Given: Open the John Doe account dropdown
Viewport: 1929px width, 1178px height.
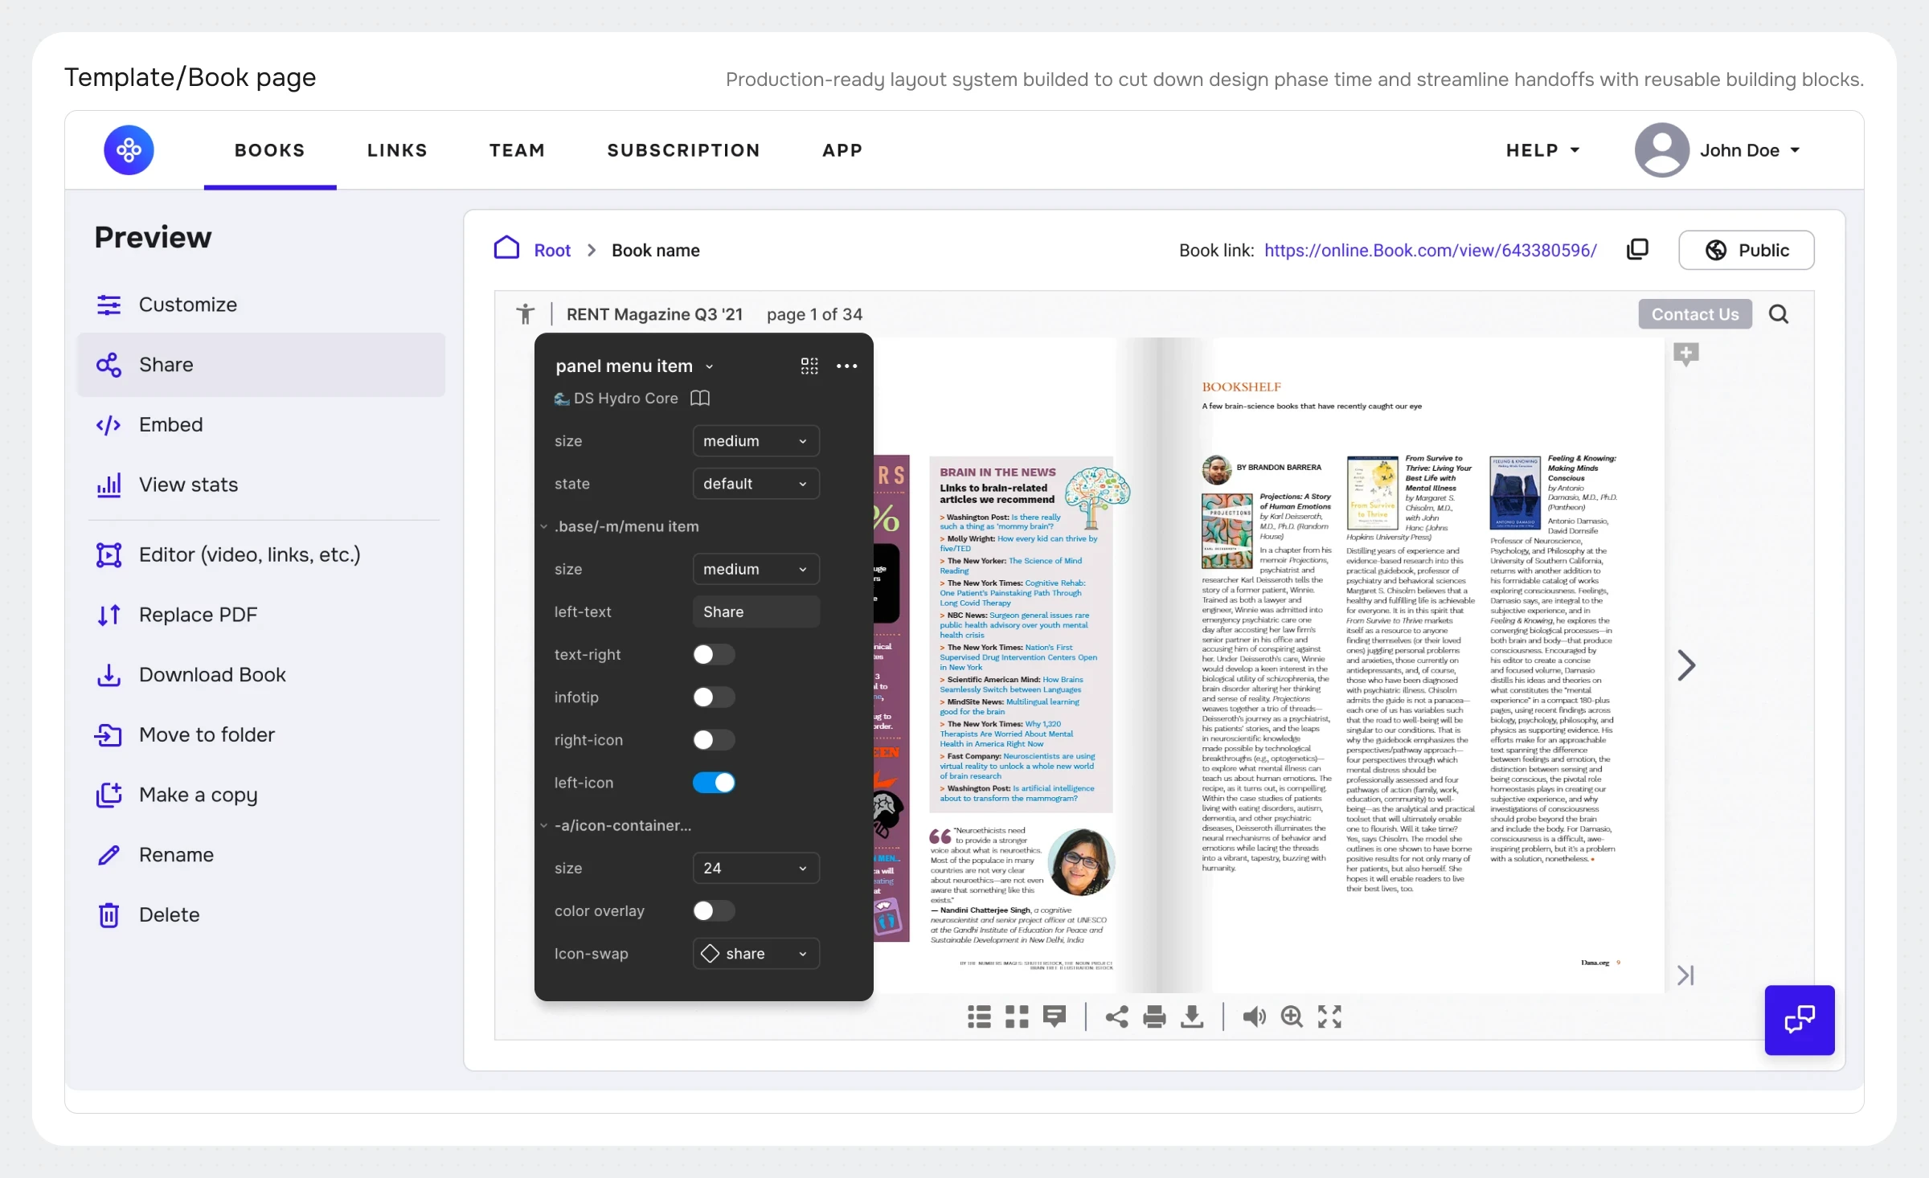Looking at the screenshot, I should coord(1750,150).
